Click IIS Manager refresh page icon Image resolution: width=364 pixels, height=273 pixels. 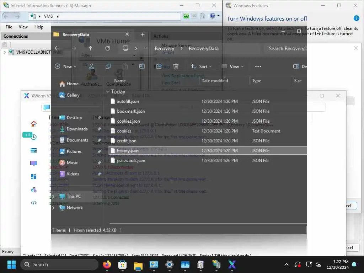click(186, 16)
